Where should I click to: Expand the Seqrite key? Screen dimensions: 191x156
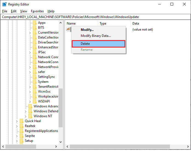tap(17, 136)
